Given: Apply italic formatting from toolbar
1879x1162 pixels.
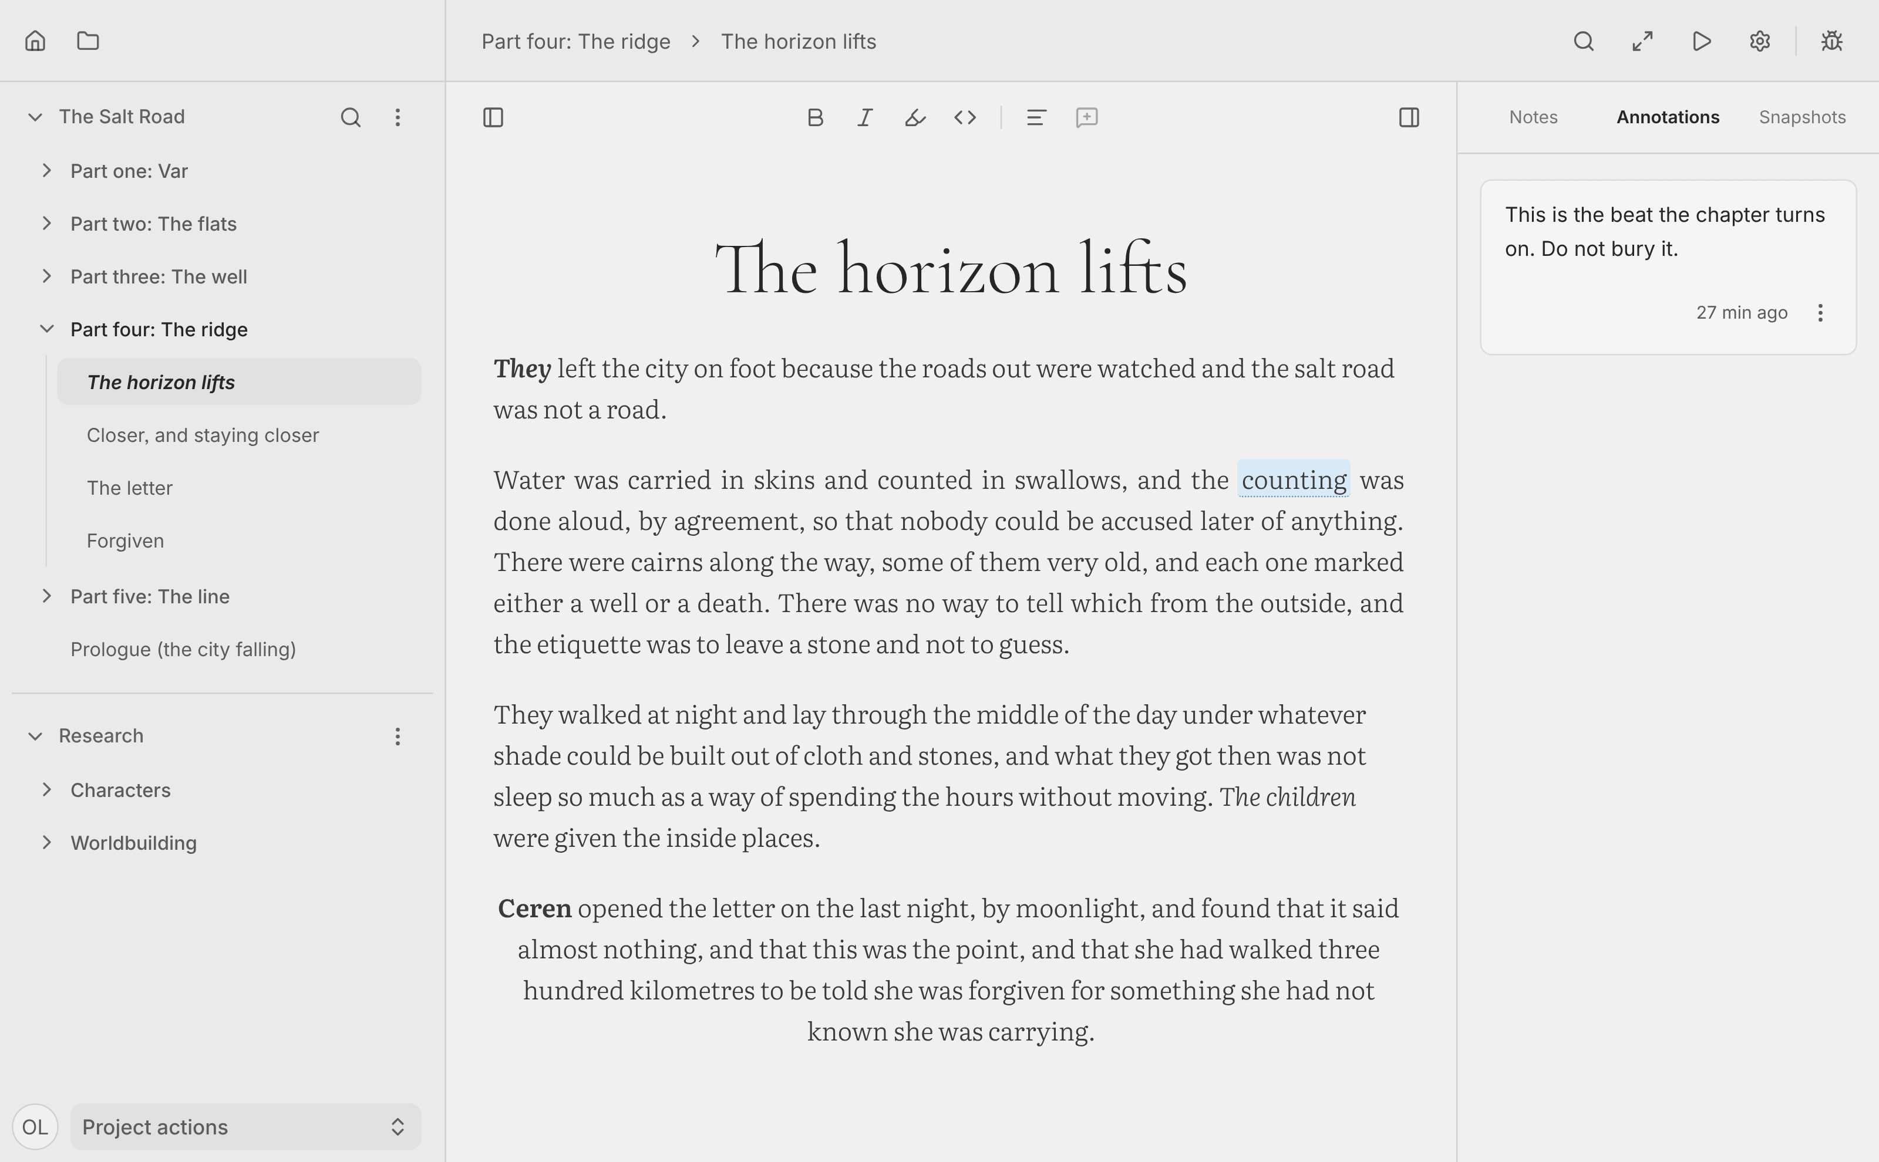Looking at the screenshot, I should (x=865, y=117).
